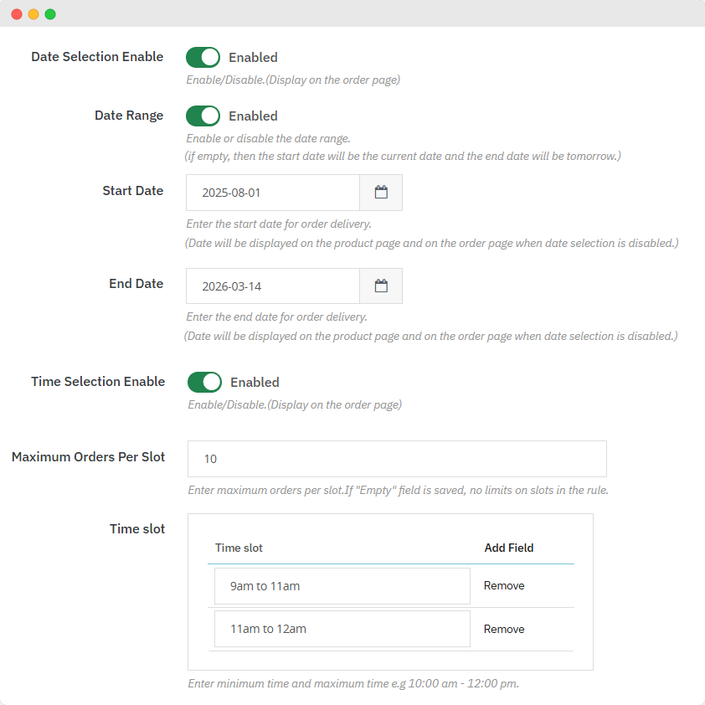Click the Date Selection Enable label
This screenshot has height=705, width=705.
pos(97,57)
